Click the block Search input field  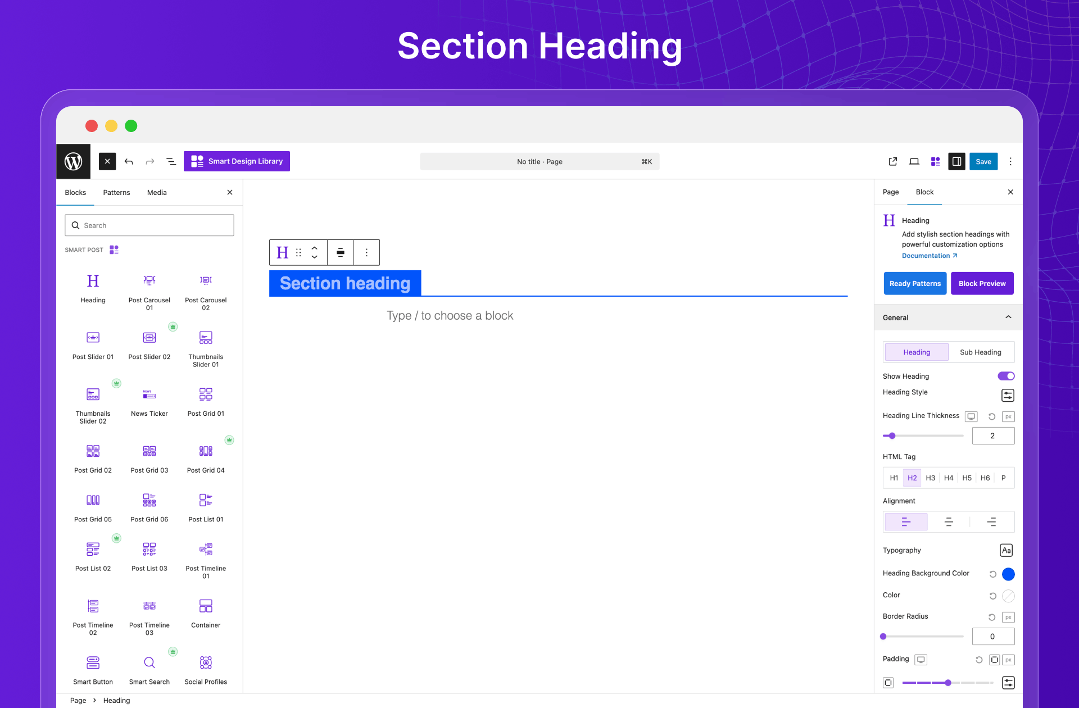(x=149, y=225)
